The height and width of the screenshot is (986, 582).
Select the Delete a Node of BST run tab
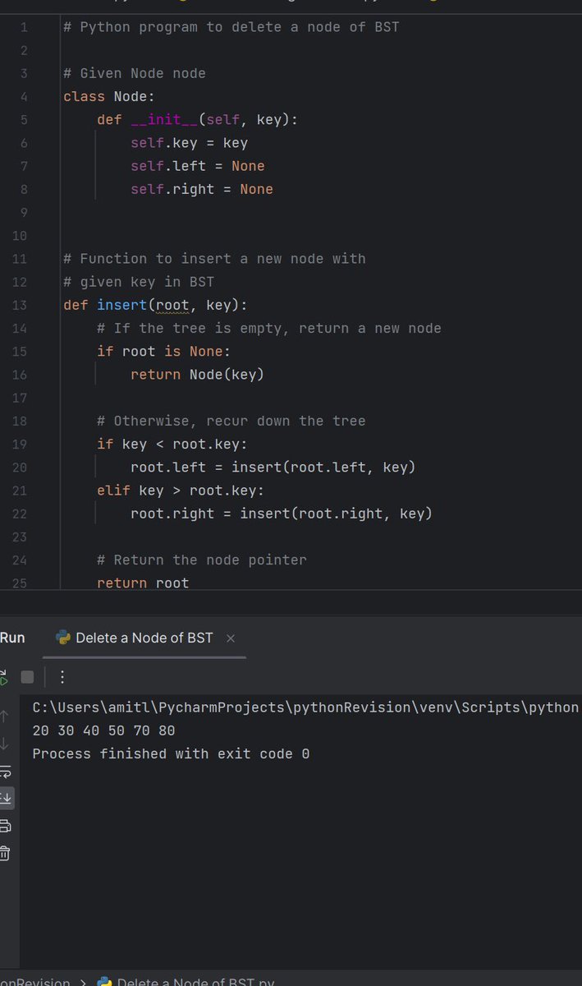tap(144, 638)
